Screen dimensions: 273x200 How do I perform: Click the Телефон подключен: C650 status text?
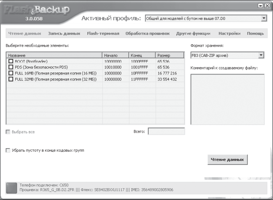coord(44,185)
